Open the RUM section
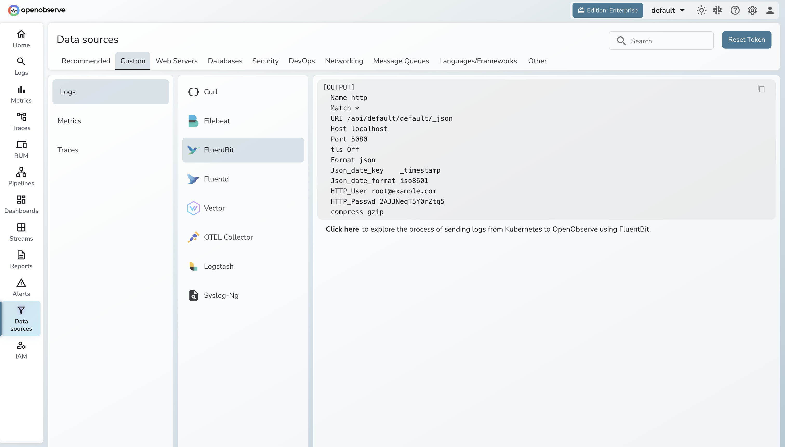Viewport: 785px width, 447px height. point(21,148)
